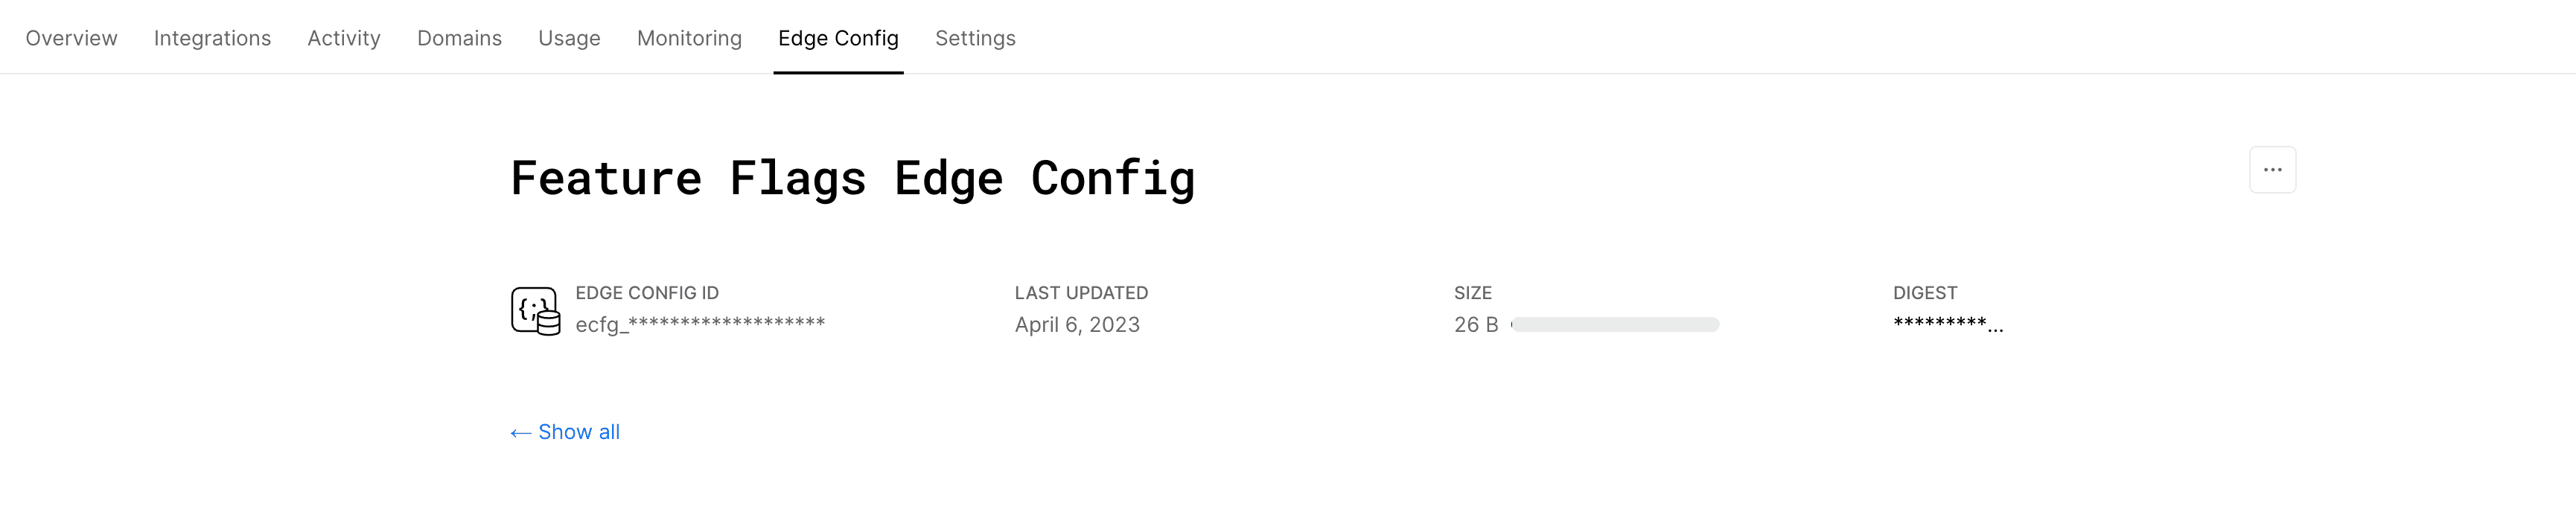Image resolution: width=2576 pixels, height=506 pixels.
Task: Open the Domains tab
Action: (459, 38)
